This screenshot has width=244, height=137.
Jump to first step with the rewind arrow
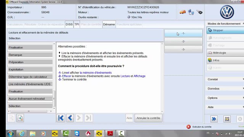pos(61,118)
